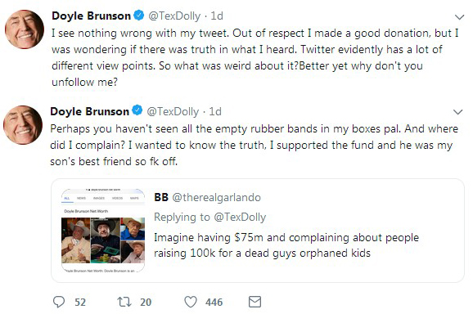View the 446 likes count
473x314 pixels.
coord(214,302)
